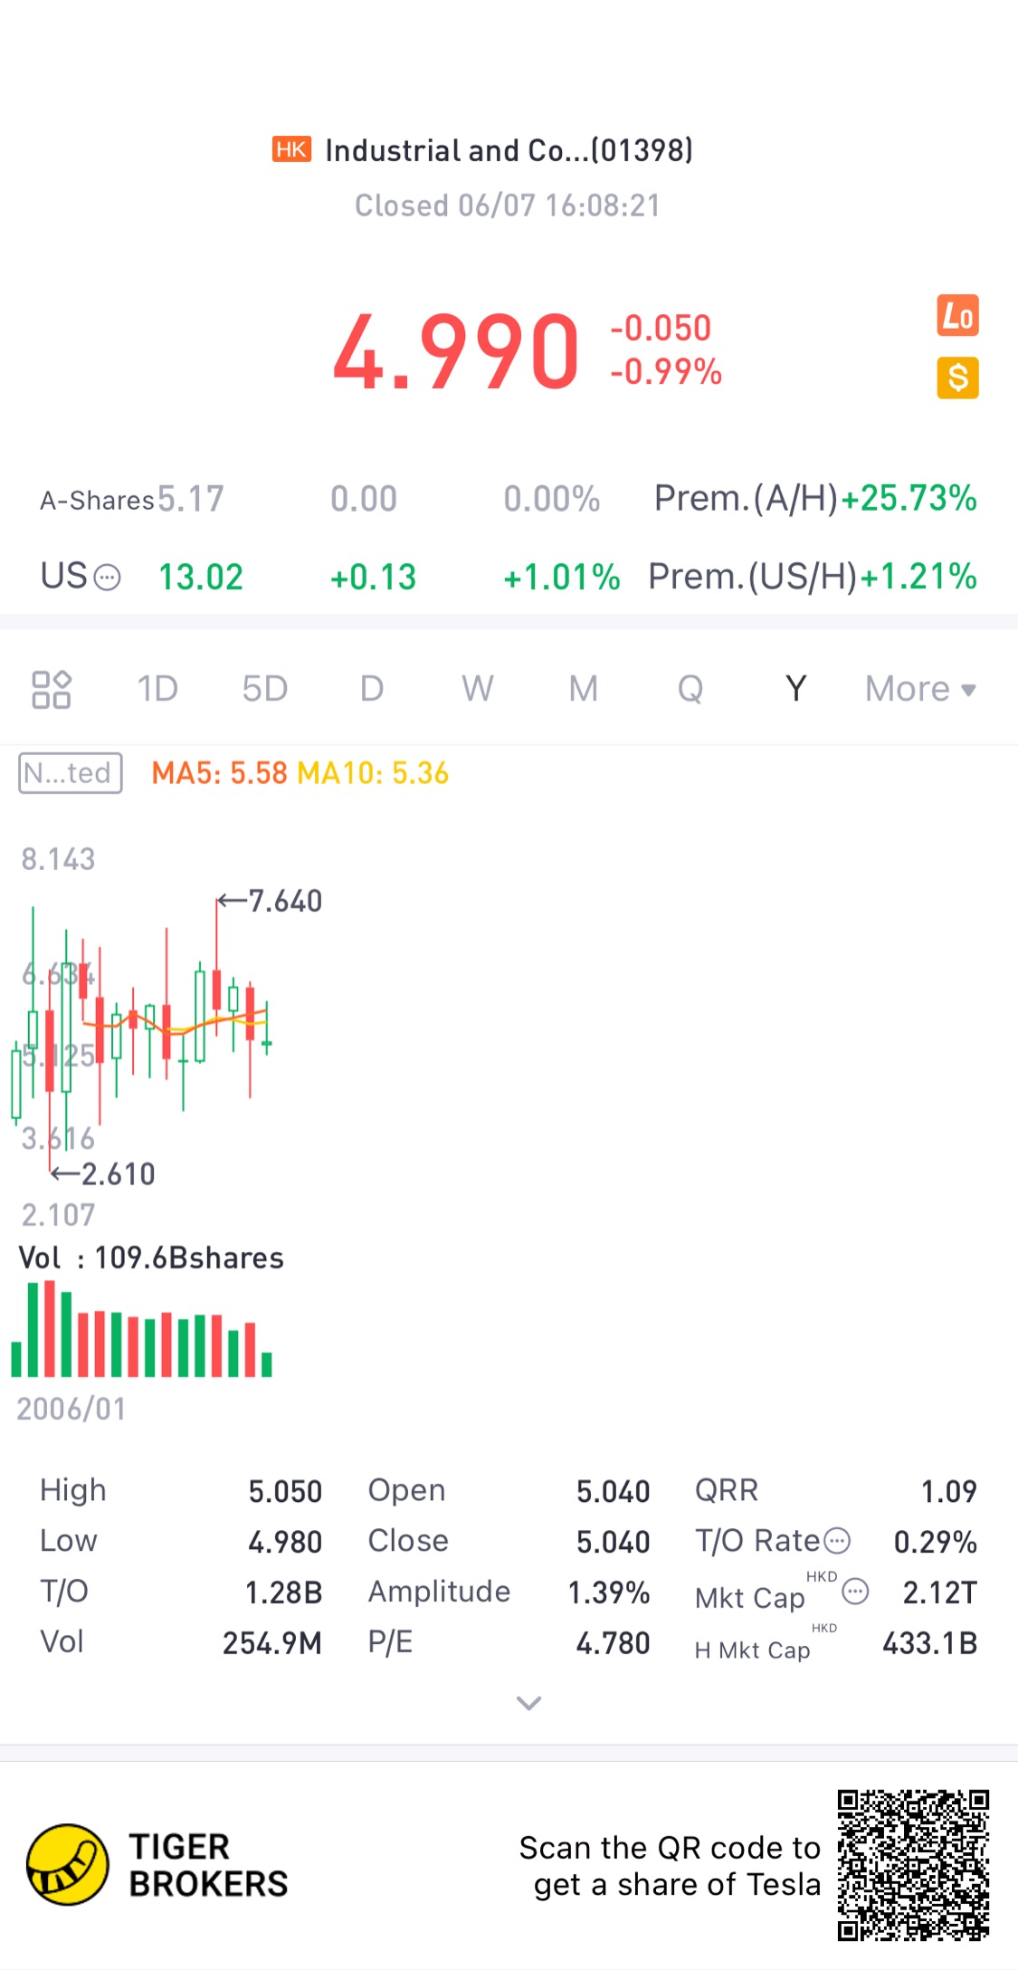The height and width of the screenshot is (1970, 1018).
Task: Toggle the N...ted adjustment box
Action: click(71, 773)
